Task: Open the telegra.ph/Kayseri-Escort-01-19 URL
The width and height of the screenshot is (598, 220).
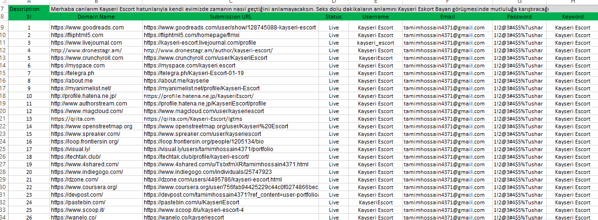Action: click(231, 73)
